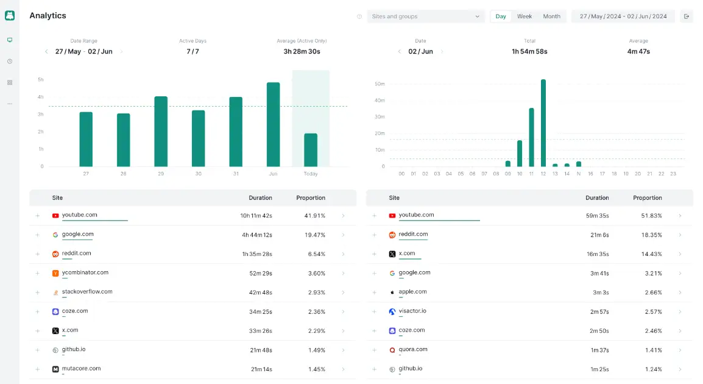Open stackoverflow.com link in left table
This screenshot has width=703, height=384.
pos(87,292)
